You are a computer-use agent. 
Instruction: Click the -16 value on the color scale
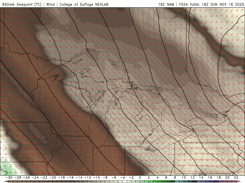click(x=70, y=178)
